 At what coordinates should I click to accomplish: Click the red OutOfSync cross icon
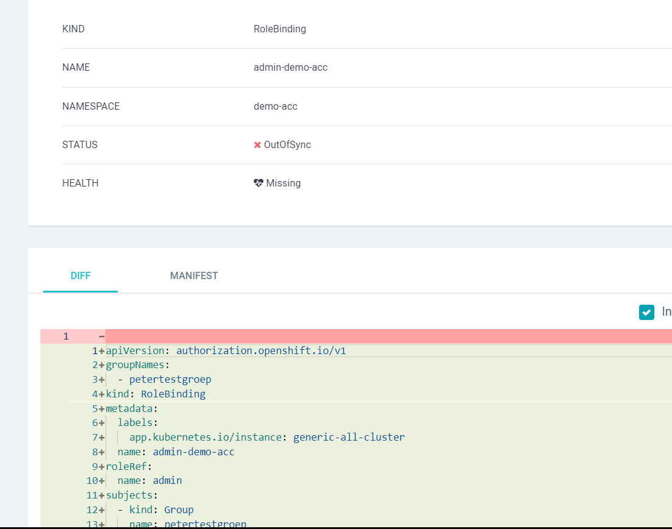point(257,144)
